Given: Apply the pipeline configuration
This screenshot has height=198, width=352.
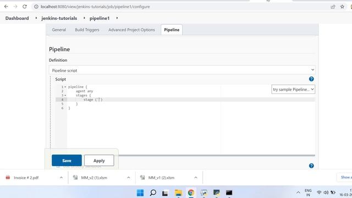Looking at the screenshot, I should (x=99, y=161).
